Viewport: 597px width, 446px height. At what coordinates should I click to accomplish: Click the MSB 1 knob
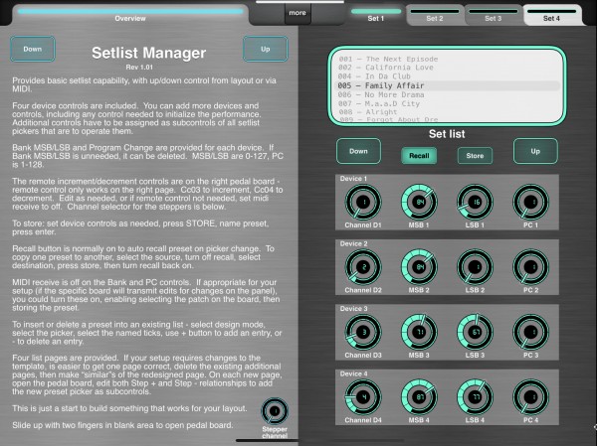(419, 203)
